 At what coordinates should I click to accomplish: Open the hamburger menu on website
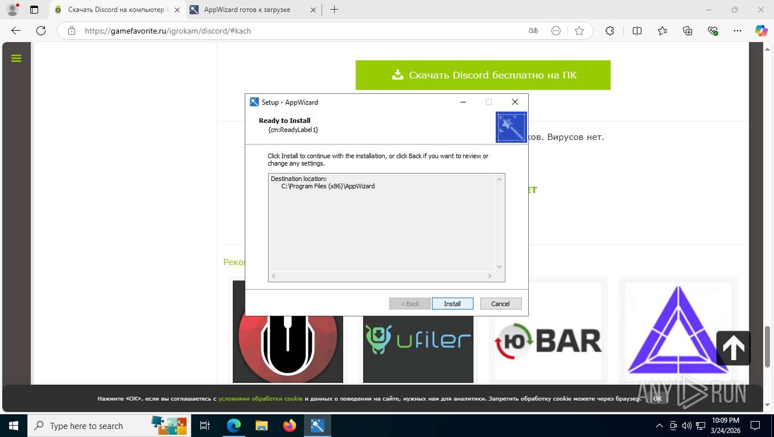pos(16,58)
